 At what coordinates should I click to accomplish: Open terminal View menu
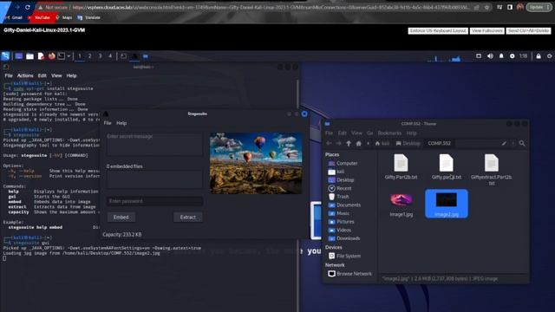click(x=56, y=75)
